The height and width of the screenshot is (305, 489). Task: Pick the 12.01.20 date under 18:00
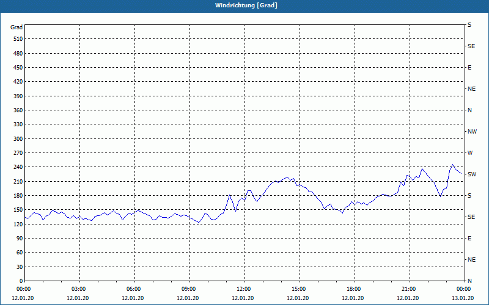click(353, 298)
